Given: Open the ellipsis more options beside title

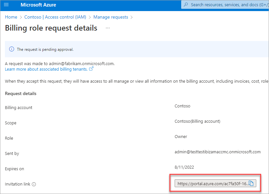Looking at the screenshot, I should pyautogui.click(x=108, y=28).
